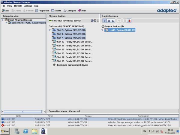This screenshot has height=135, width=180.
Task: Click left arrow of Enterprise view scrollbar
Action: [2, 112]
